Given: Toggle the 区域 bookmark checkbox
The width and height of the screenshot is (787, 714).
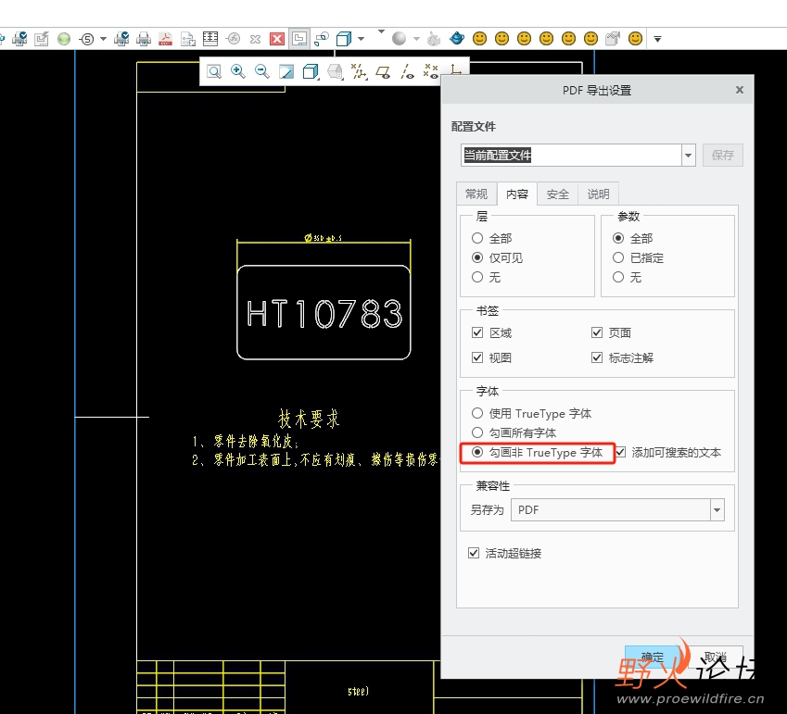Looking at the screenshot, I should click(x=477, y=332).
